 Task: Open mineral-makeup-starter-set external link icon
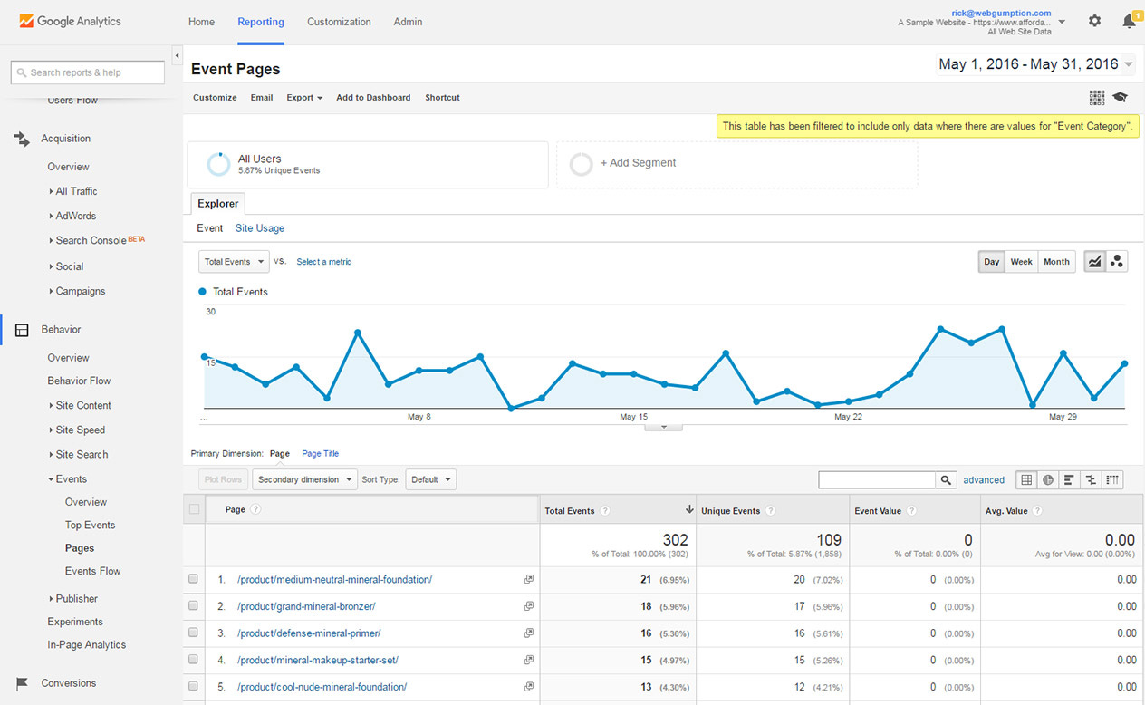click(529, 660)
